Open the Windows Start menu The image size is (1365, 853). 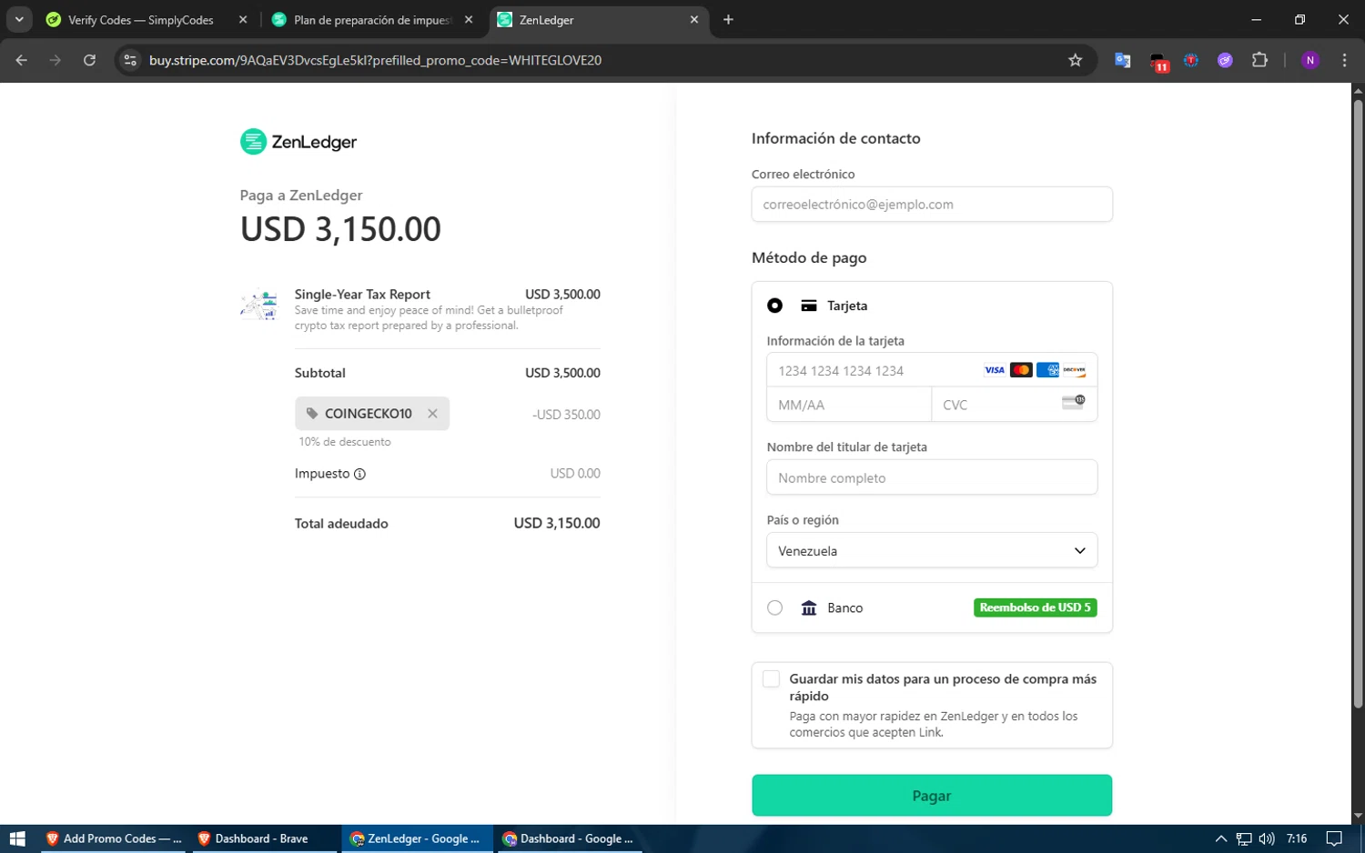17,838
